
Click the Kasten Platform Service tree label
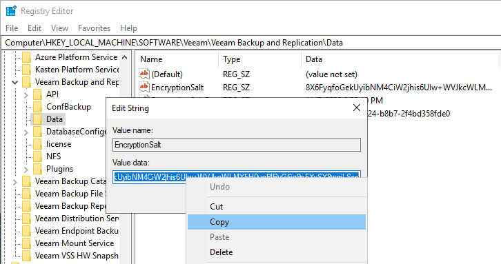(x=77, y=70)
